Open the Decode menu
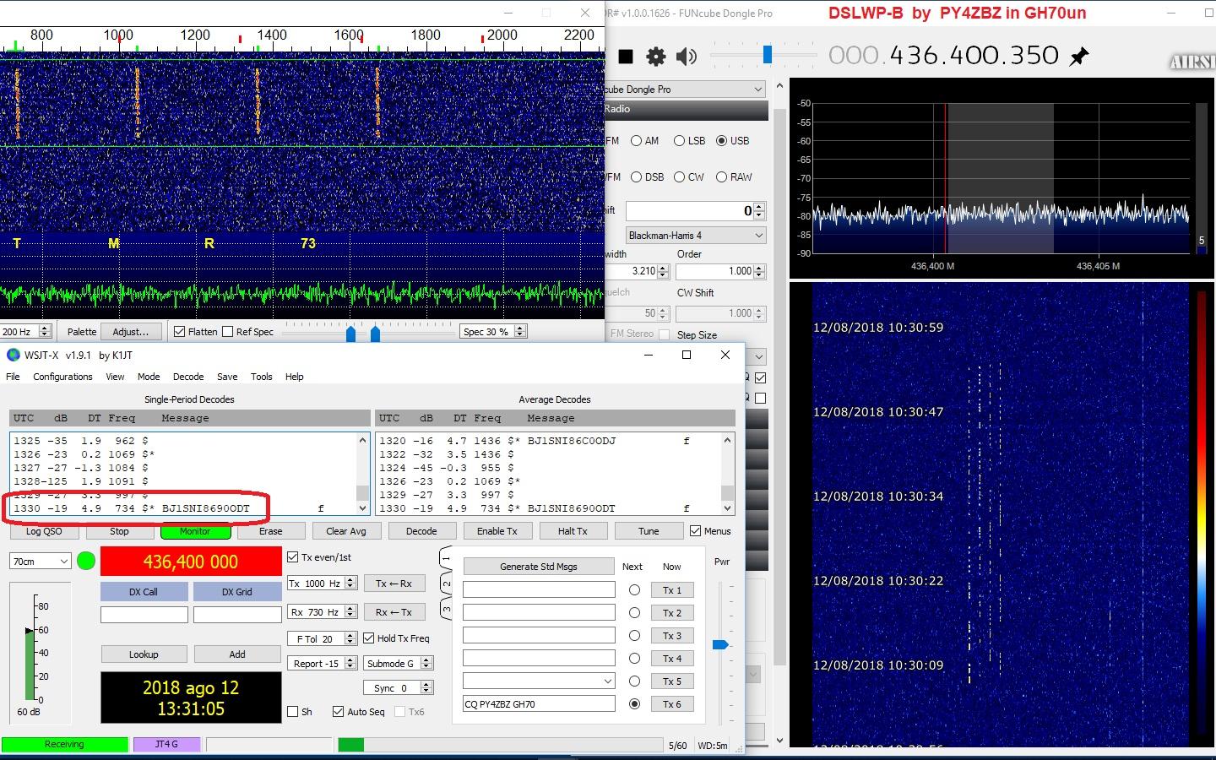The image size is (1216, 760). pyautogui.click(x=188, y=377)
